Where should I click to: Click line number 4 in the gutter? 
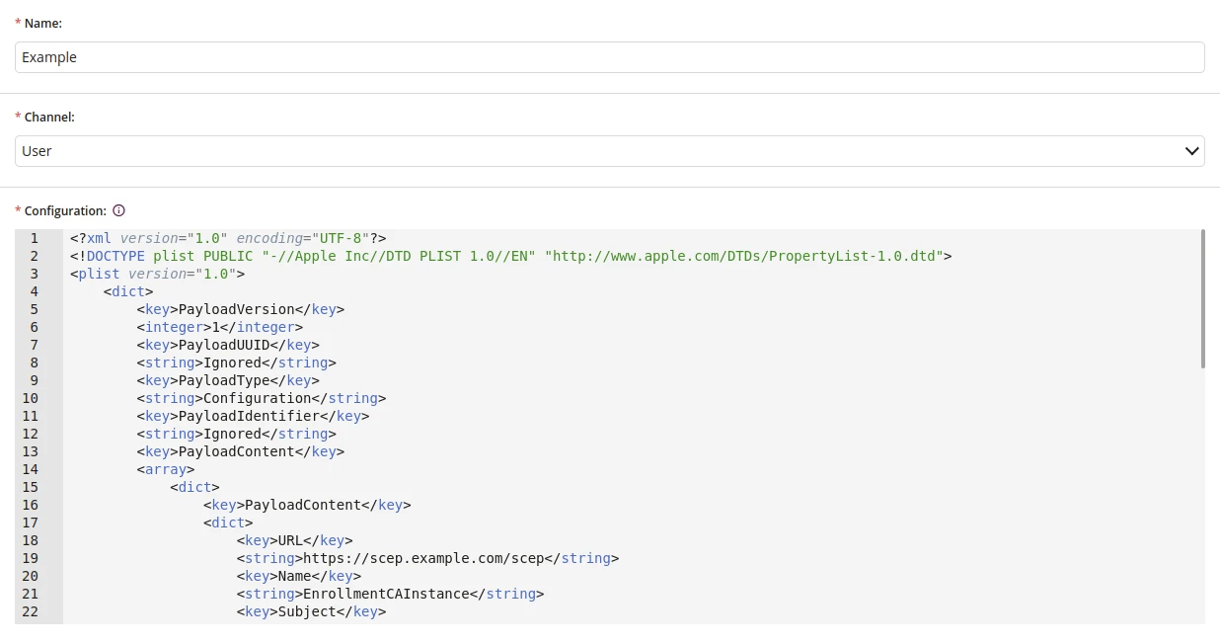(x=35, y=291)
